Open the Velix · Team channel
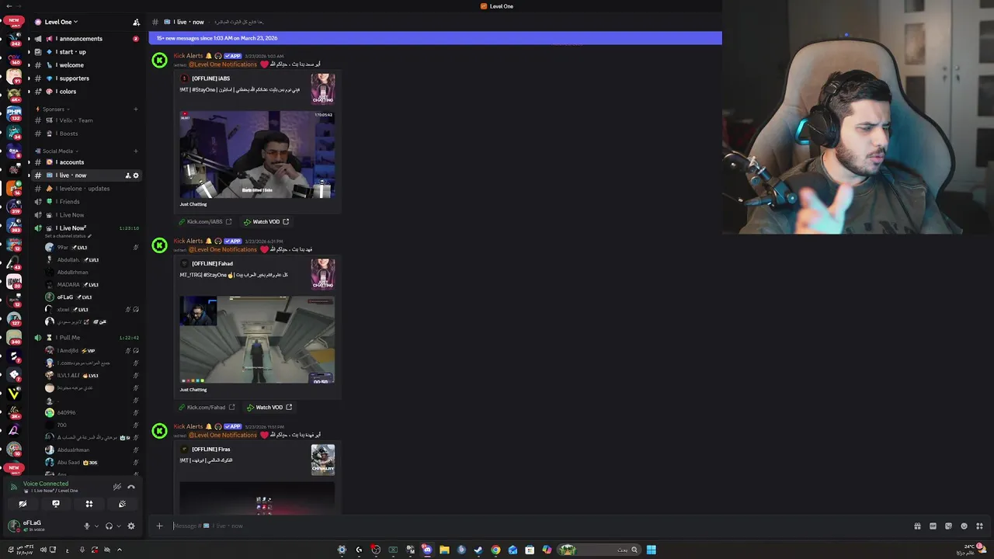994x559 pixels. pos(85,120)
